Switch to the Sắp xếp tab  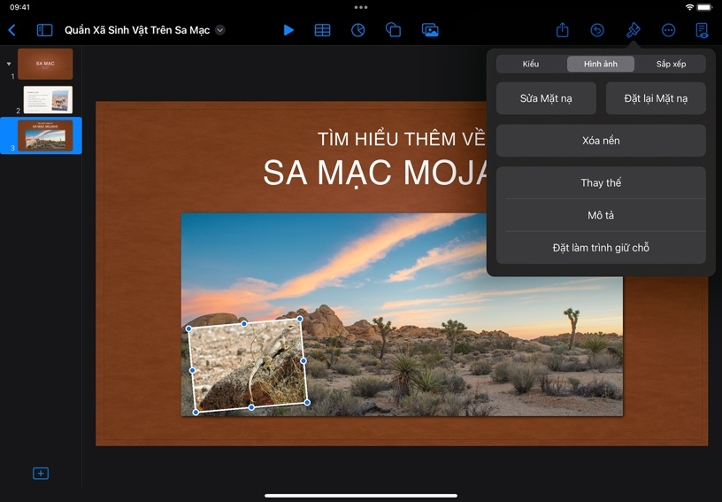pyautogui.click(x=671, y=64)
